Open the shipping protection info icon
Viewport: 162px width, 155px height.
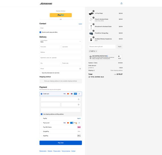(x=107, y=56)
